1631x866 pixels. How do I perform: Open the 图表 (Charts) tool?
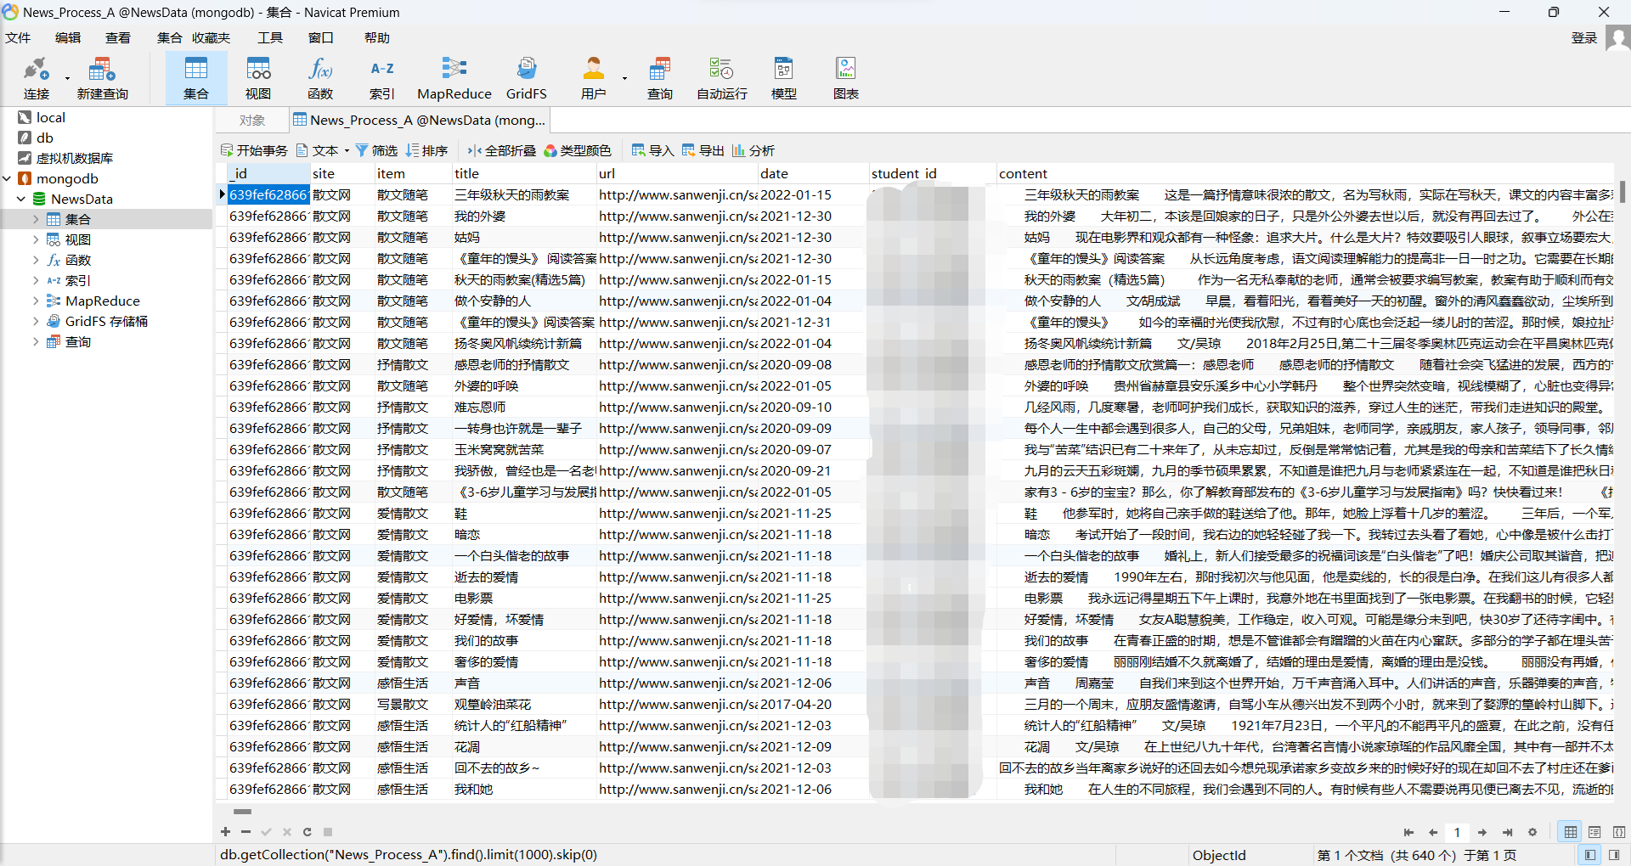[x=845, y=77]
